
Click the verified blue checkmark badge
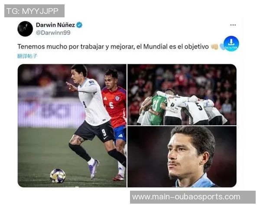[x=79, y=25]
